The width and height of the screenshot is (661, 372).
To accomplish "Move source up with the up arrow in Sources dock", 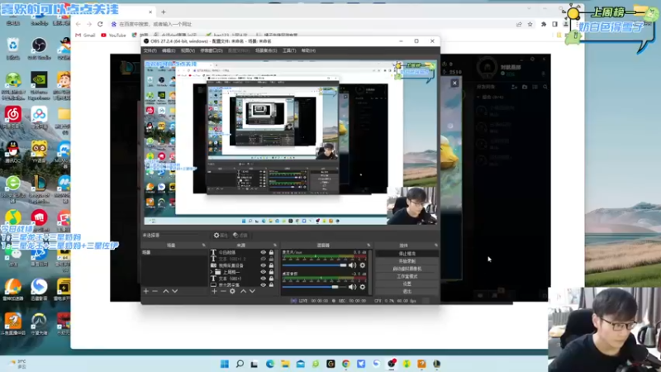I will click(243, 291).
